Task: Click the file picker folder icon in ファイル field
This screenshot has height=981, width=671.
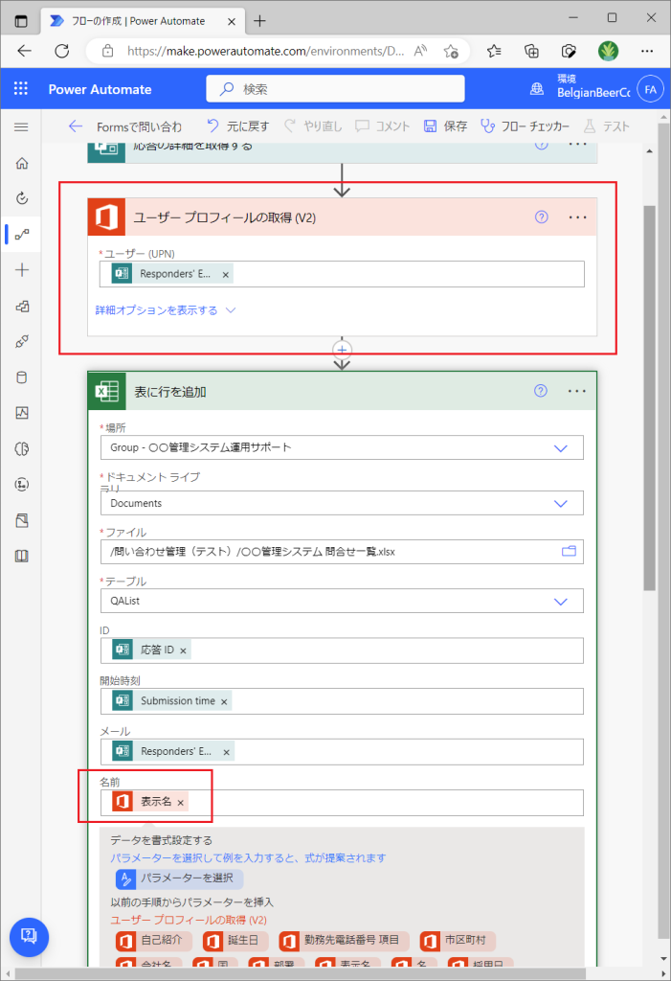Action: click(x=569, y=551)
